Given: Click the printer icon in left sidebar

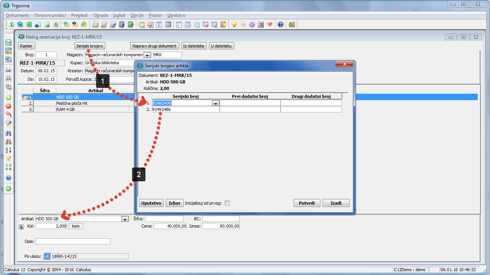Looking at the screenshot, I should point(8,70).
